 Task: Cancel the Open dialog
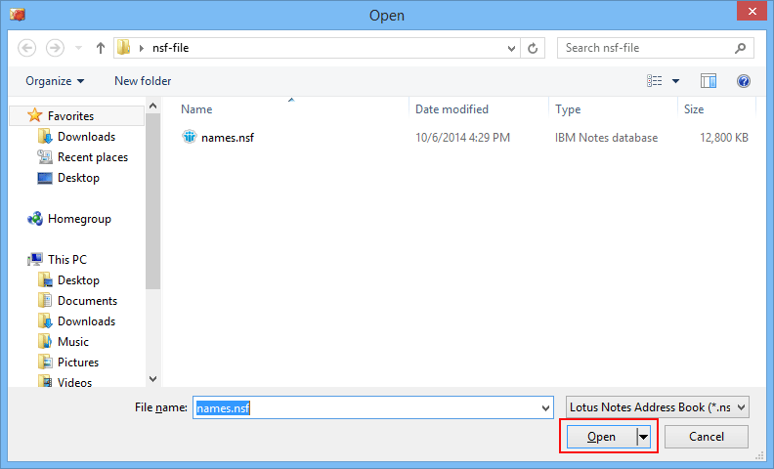(707, 437)
